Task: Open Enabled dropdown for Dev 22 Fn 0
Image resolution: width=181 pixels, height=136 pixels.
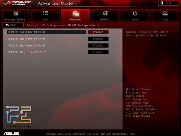Action: pyautogui.click(x=98, y=45)
